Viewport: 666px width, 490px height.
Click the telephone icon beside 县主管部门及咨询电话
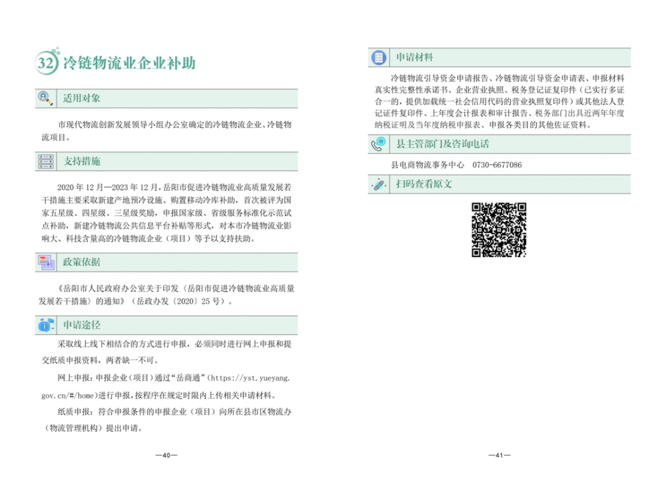378,142
